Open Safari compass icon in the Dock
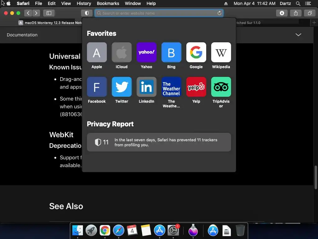This screenshot has width=318, height=239. pyautogui.click(x=118, y=231)
